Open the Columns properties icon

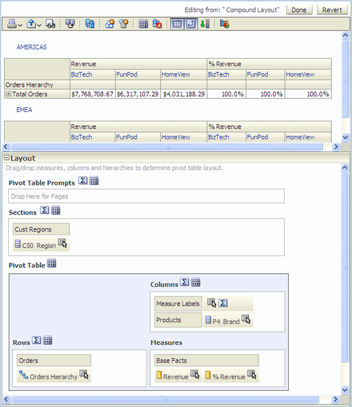(x=196, y=282)
